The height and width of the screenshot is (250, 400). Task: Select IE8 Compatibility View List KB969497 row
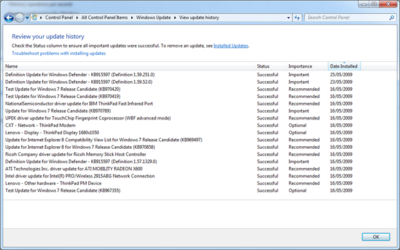pyautogui.click(x=182, y=140)
